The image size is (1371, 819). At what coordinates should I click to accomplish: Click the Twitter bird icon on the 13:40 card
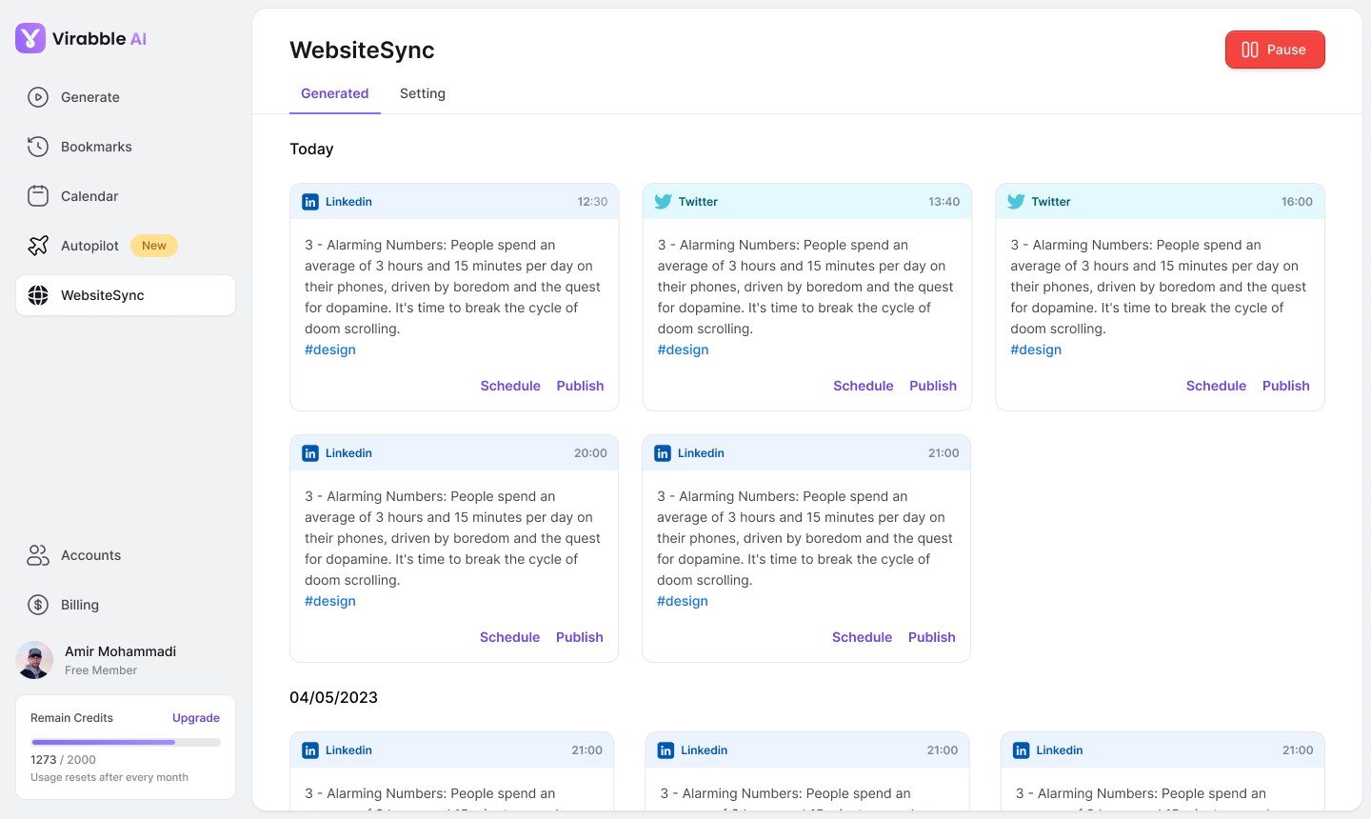(x=664, y=202)
